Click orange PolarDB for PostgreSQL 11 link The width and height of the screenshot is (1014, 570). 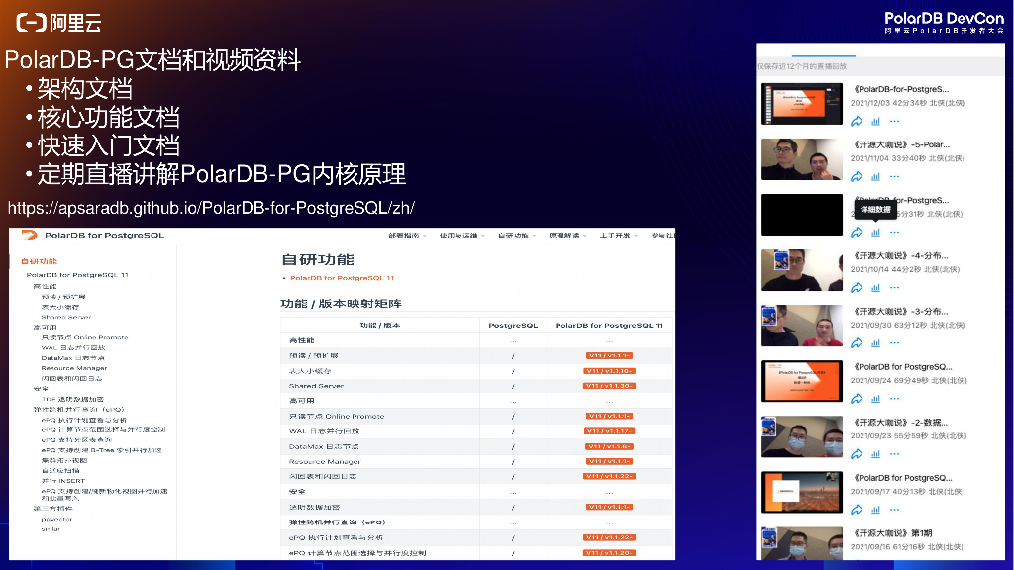click(x=342, y=278)
